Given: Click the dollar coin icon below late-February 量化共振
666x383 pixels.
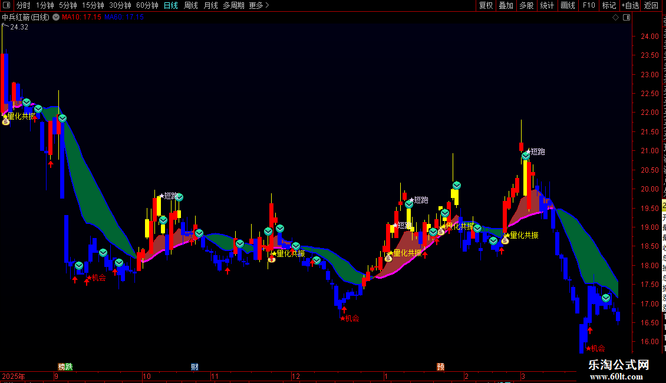Looking at the screenshot, I should point(505,241).
